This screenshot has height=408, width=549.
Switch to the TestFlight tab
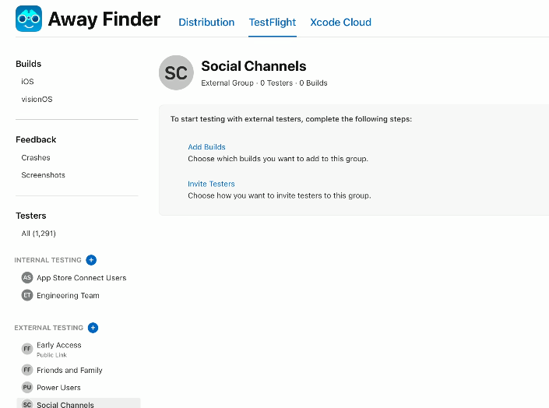click(273, 22)
